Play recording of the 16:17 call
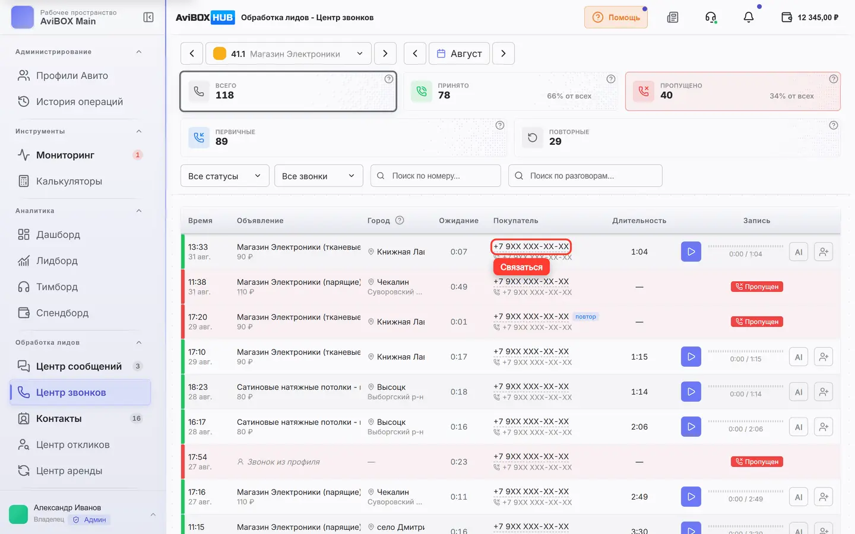 691,427
